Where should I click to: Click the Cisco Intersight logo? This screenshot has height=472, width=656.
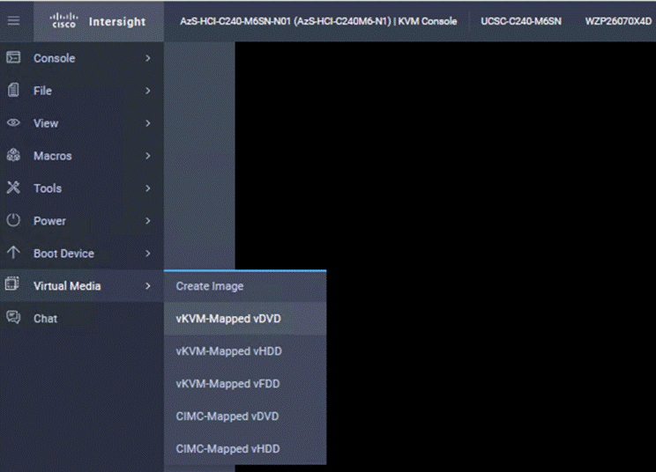tap(98, 21)
